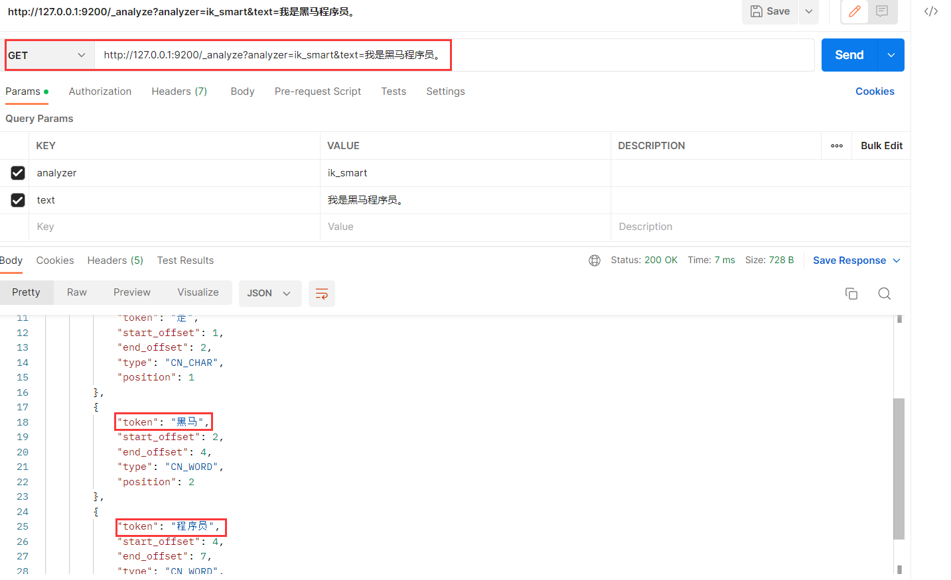Click the pencil edit icon top right
Image resolution: width=951 pixels, height=580 pixels.
(x=854, y=12)
